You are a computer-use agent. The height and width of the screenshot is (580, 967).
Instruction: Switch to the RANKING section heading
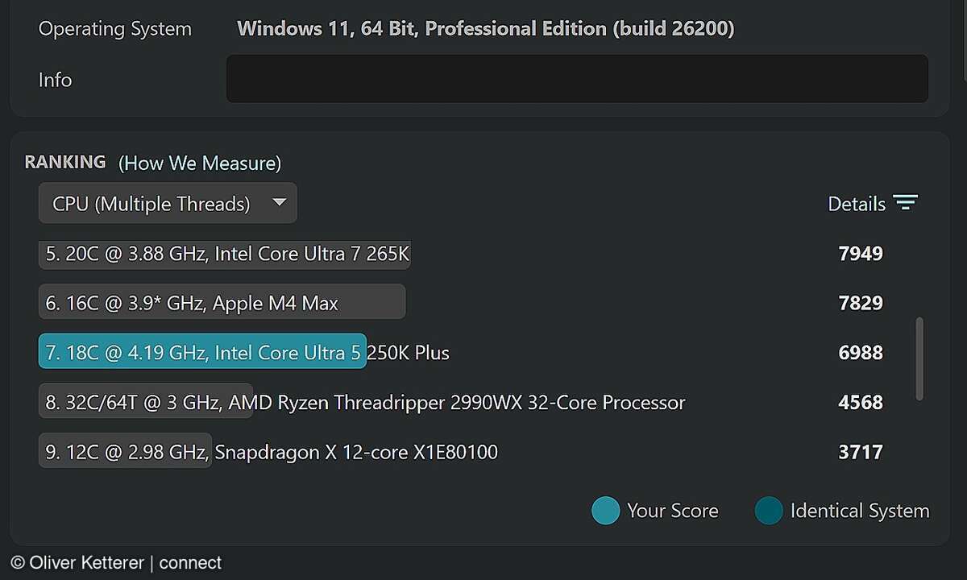tap(65, 162)
